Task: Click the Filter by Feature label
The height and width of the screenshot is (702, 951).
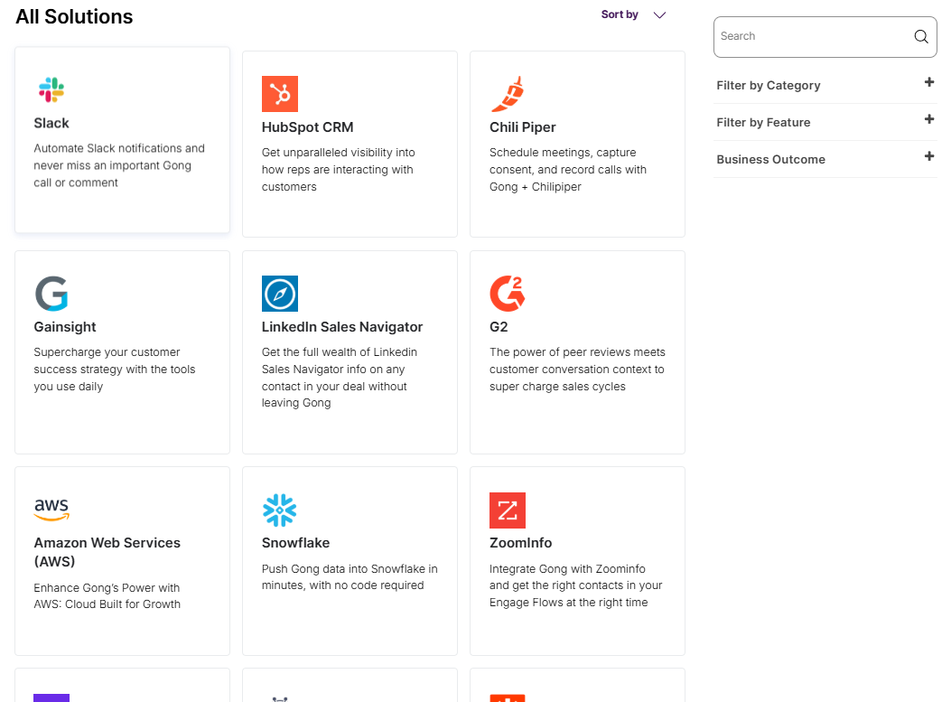Action: [x=763, y=123]
